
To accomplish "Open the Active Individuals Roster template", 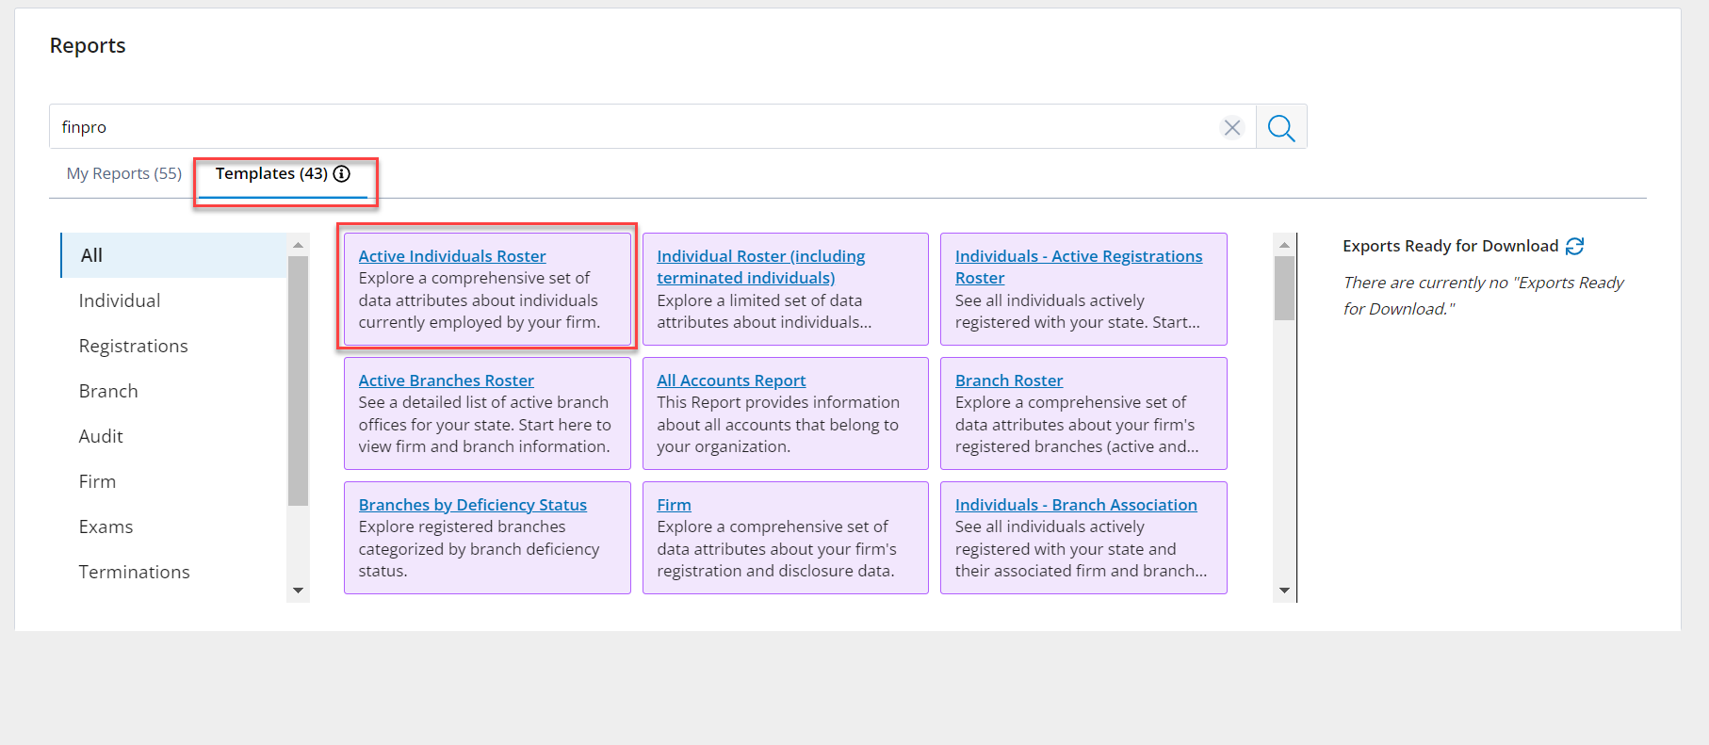I will pos(451,256).
